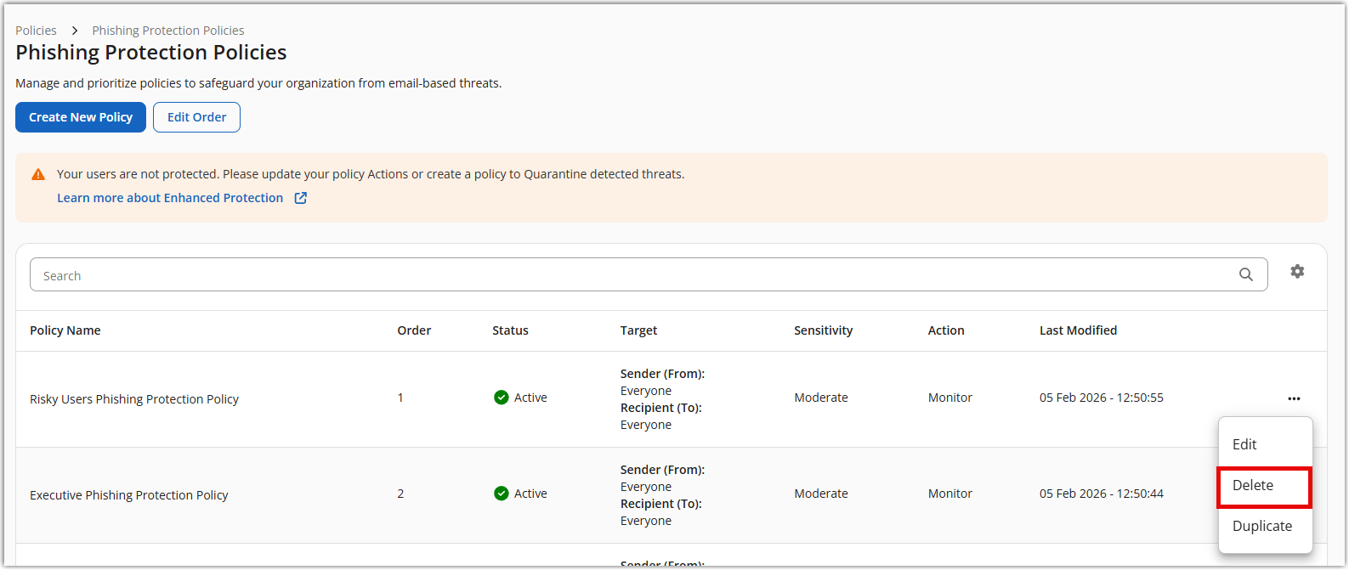This screenshot has height=570, width=1349.
Task: Toggle the three-dot menu for Risky Users policy
Action: coord(1294,398)
